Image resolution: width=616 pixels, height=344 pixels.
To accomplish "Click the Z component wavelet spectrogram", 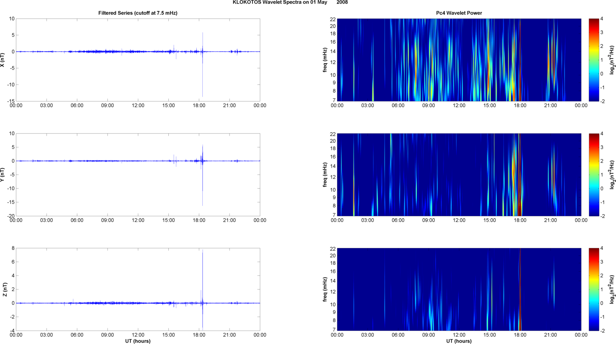I will 459,289.
